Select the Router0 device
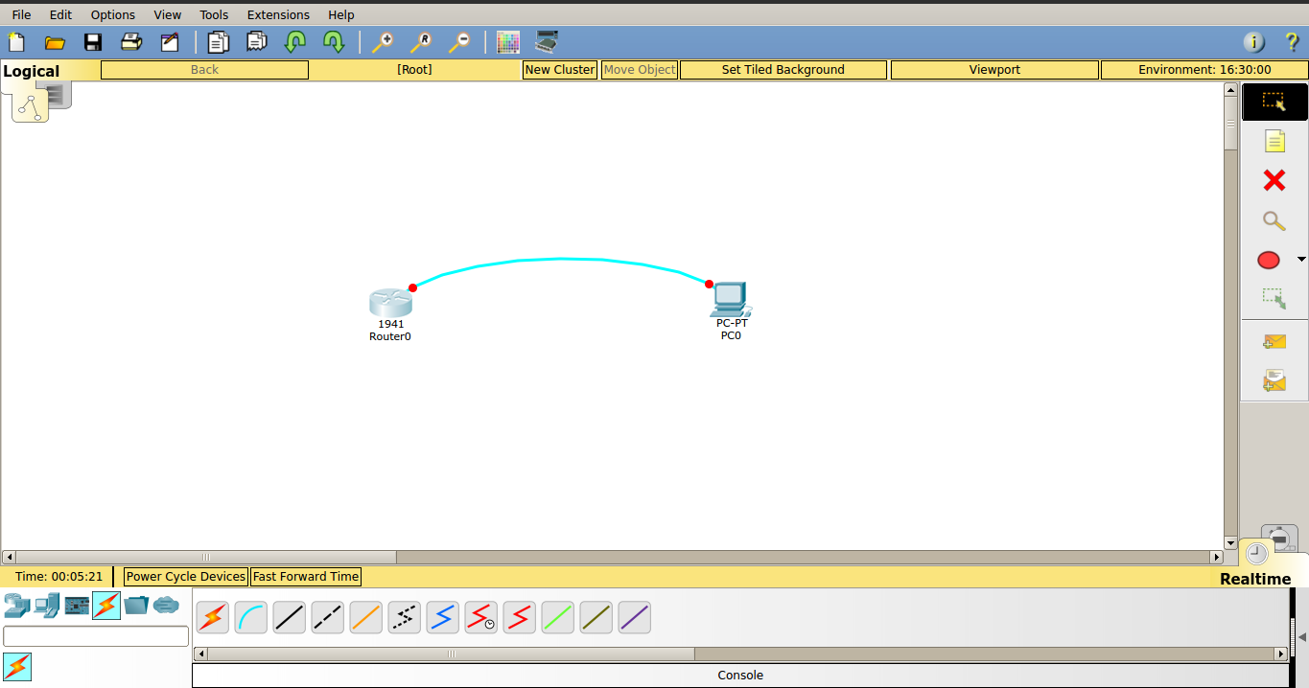1309x688 pixels. pyautogui.click(x=390, y=302)
